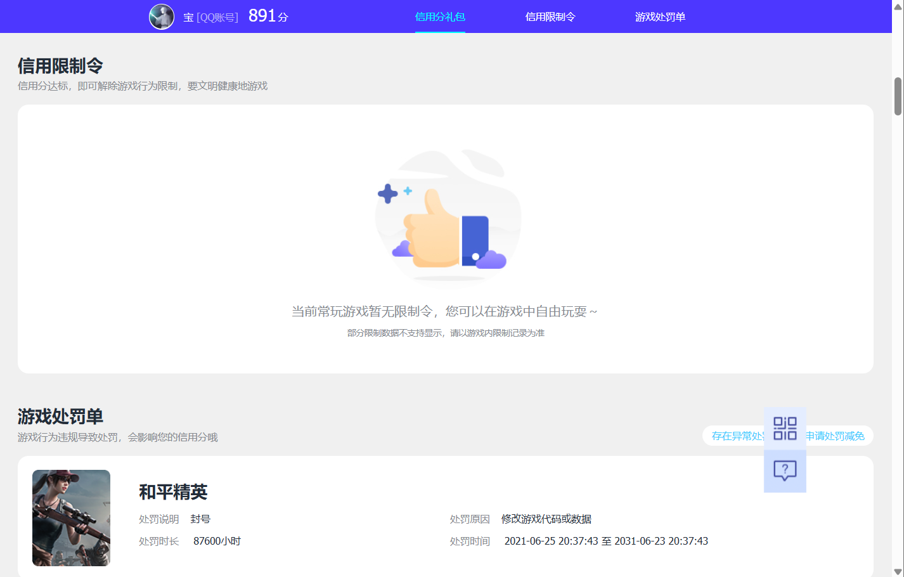Click the 封号 punishment label
Image resolution: width=904 pixels, height=577 pixels.
tap(200, 519)
